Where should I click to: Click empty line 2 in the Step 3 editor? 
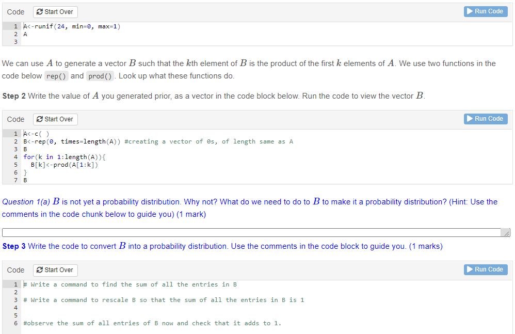[x=62, y=292]
